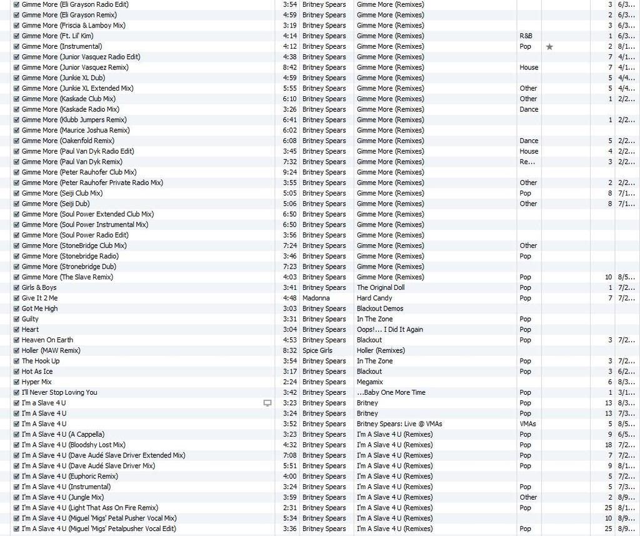Toggle the checkbox for Holler (MAW Remix)
The width and height of the screenshot is (640, 536).
(16, 350)
